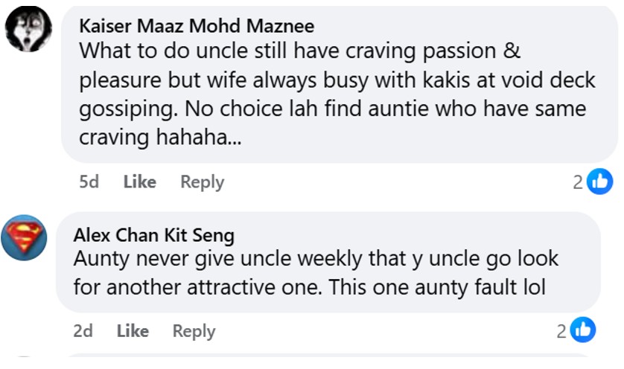Reply to Alex Chan Kit Seng's comment
The image size is (624, 369).
pyautogui.click(x=194, y=331)
